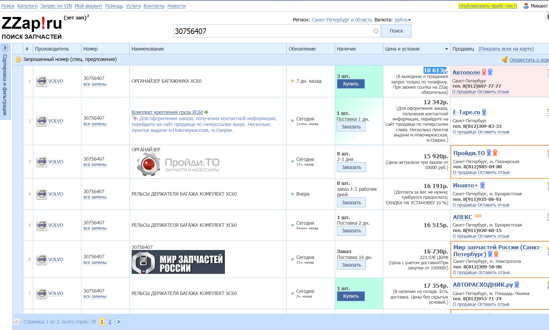Open Запрос по VIN menu item
Viewport: 549px width, 330px height.
(56, 6)
